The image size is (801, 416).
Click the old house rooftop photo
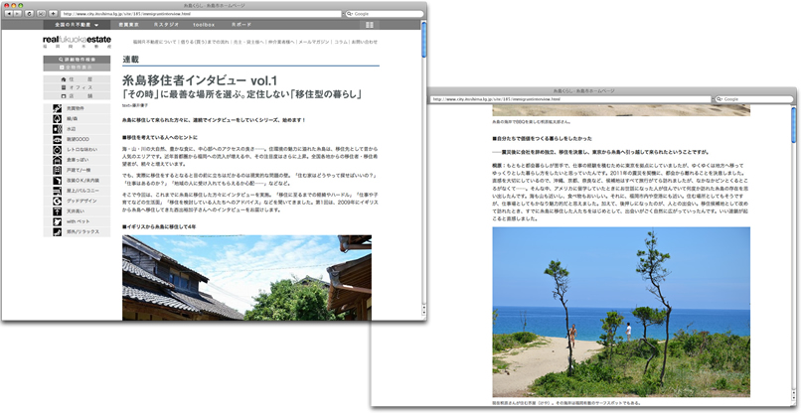pyautogui.click(x=246, y=278)
